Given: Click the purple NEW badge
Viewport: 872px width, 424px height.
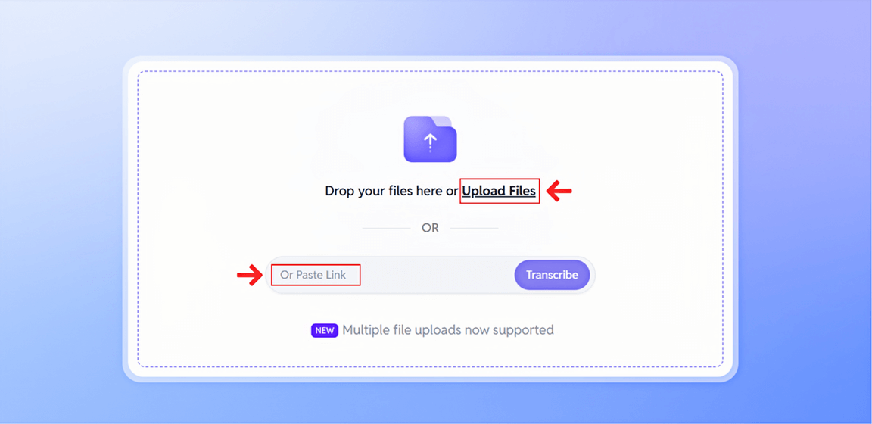Looking at the screenshot, I should [325, 331].
